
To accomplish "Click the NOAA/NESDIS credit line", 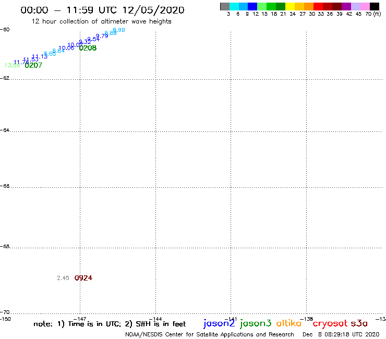I will (x=210, y=335).
